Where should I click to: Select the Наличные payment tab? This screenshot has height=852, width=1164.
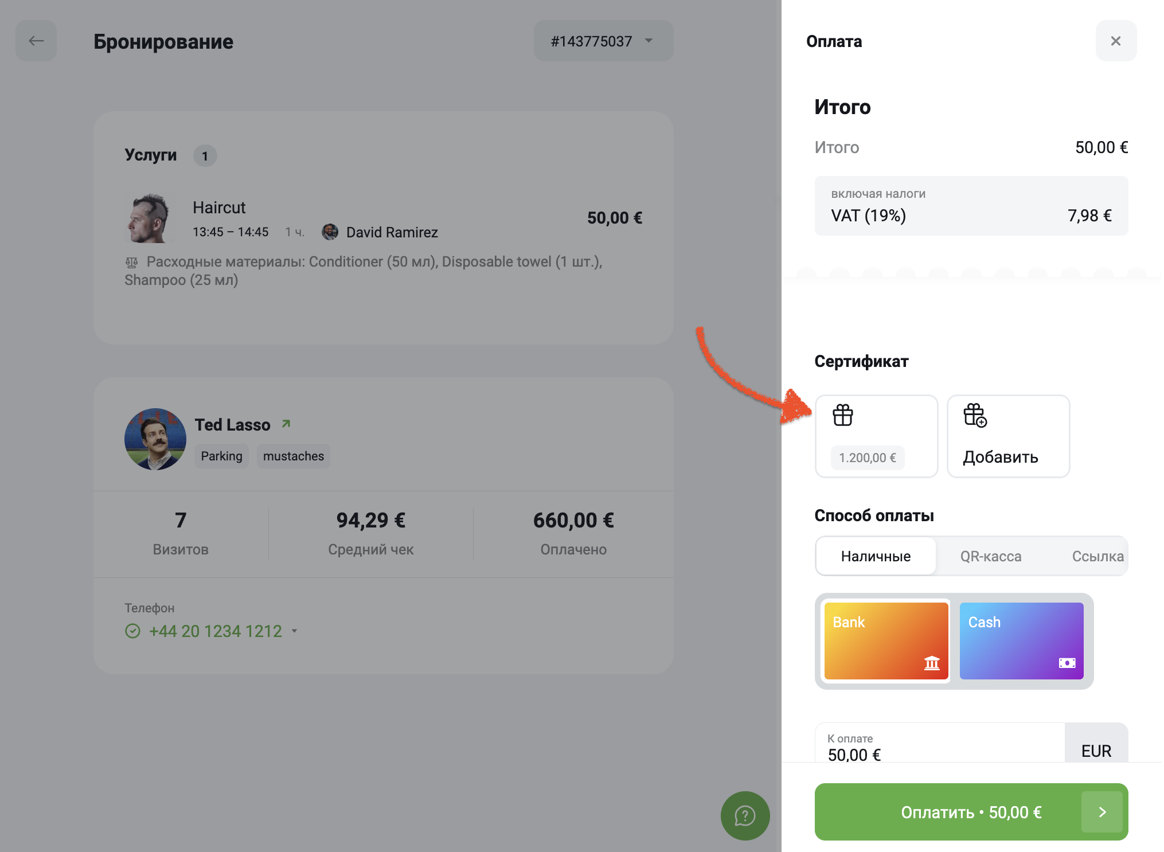[x=876, y=556]
